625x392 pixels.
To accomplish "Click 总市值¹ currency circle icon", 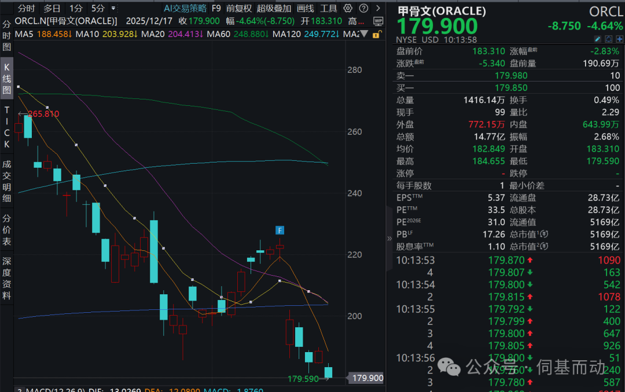I will (x=544, y=234).
